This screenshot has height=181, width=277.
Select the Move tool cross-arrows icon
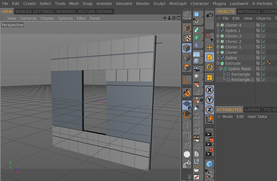[x=209, y=47]
